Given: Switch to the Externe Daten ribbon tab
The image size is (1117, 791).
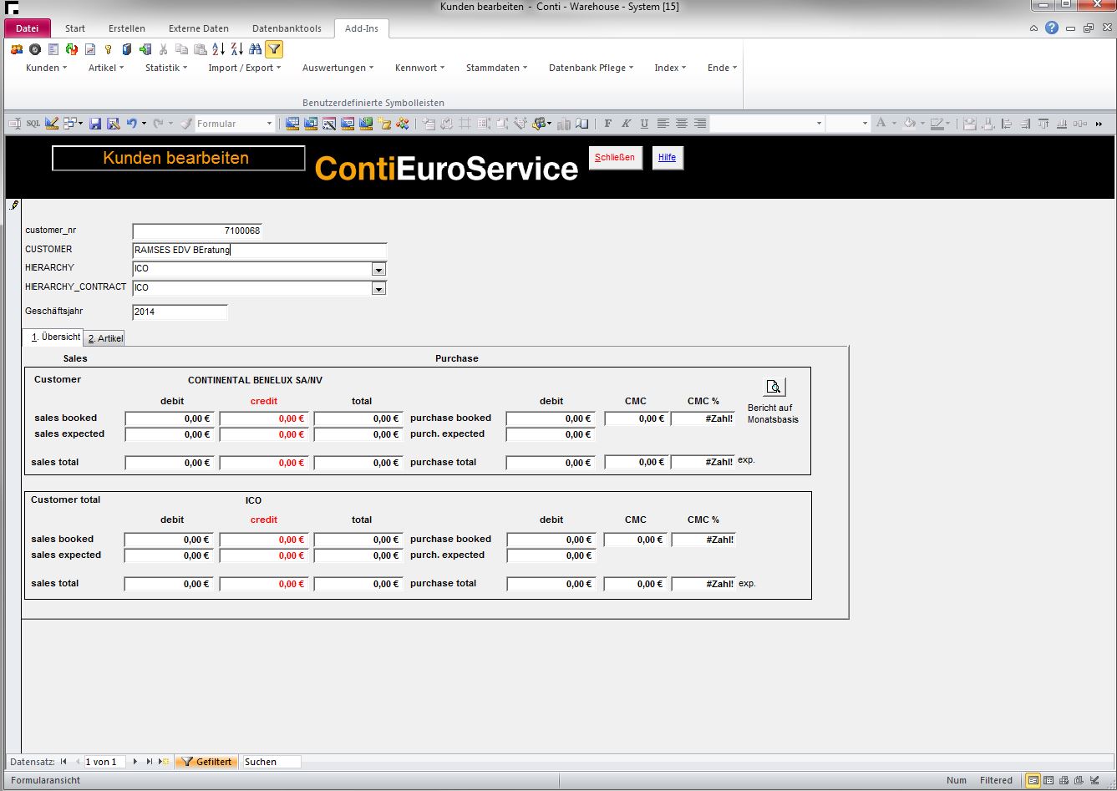Looking at the screenshot, I should pos(199,28).
